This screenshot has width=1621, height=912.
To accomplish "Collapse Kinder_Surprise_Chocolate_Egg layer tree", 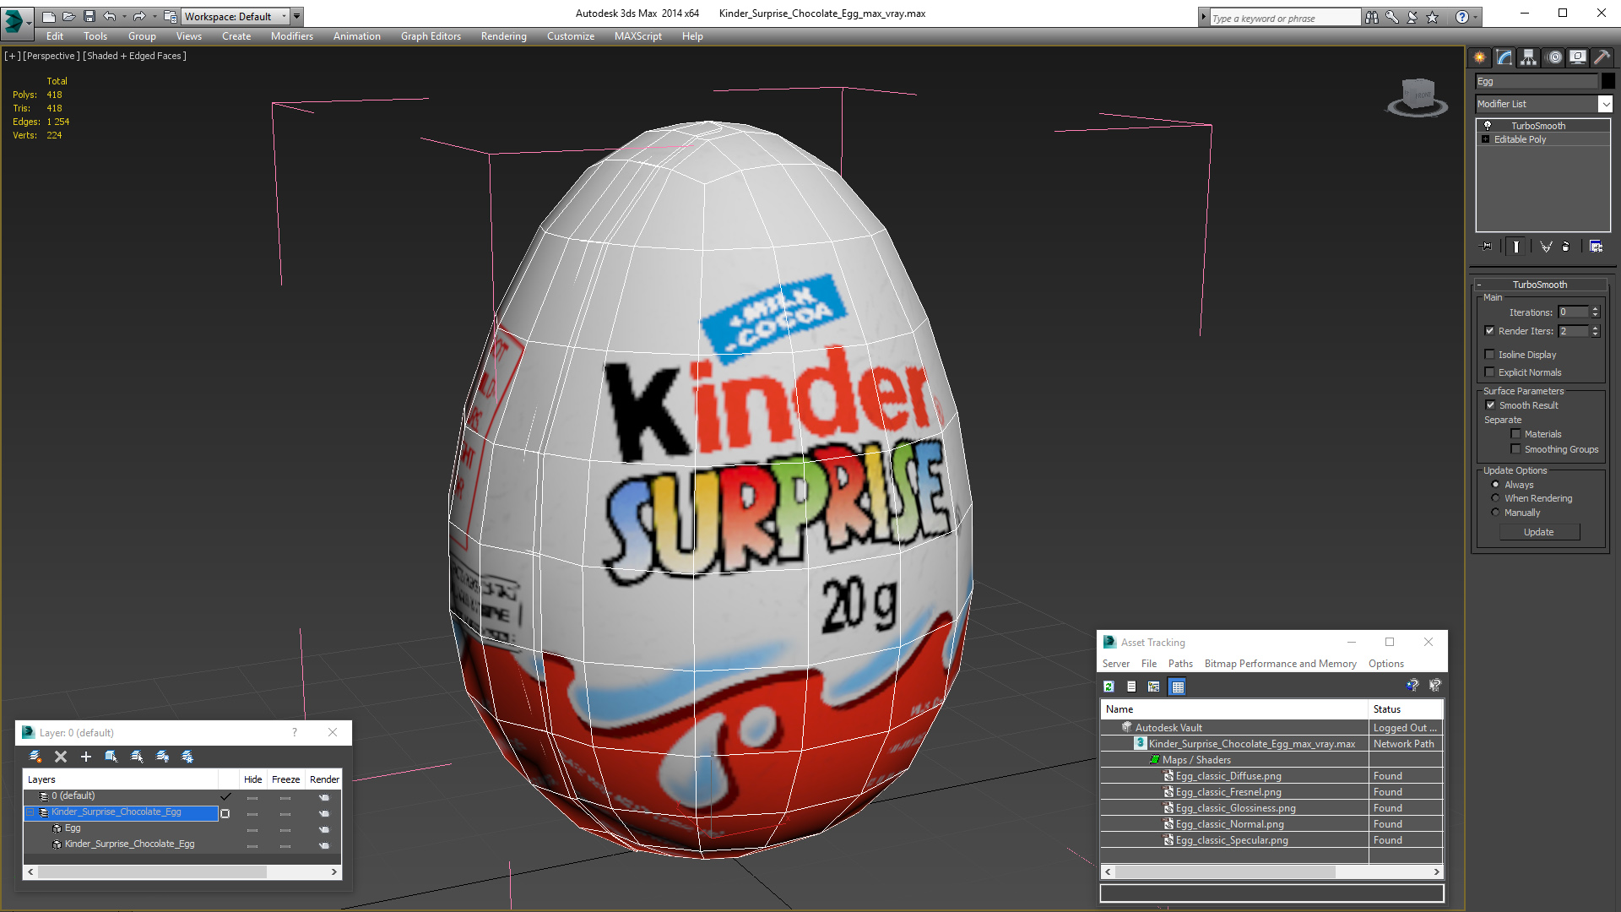I will (30, 812).
